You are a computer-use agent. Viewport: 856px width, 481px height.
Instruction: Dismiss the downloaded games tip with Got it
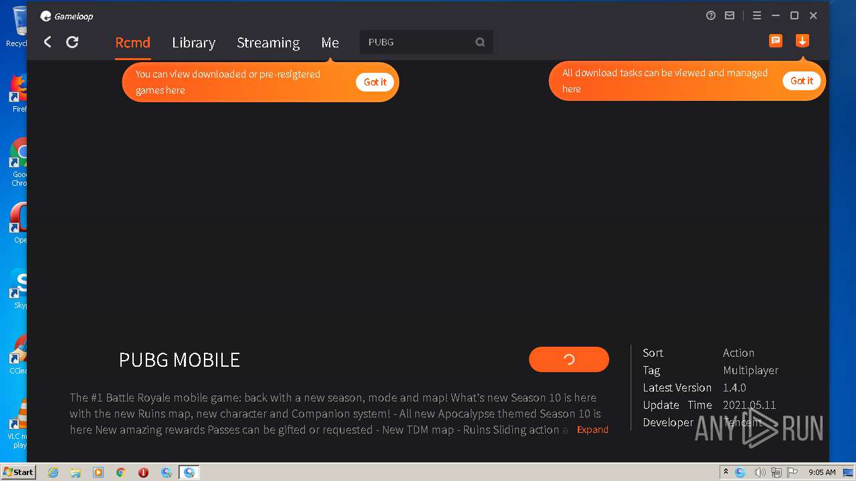pyautogui.click(x=374, y=82)
